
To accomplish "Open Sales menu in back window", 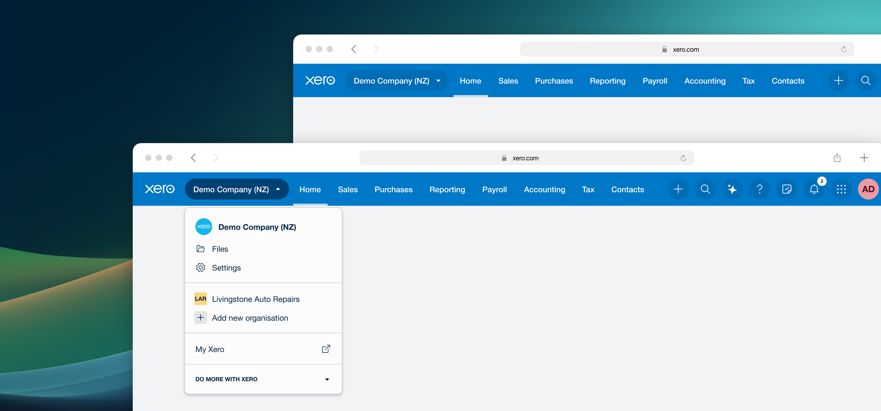I will point(508,80).
